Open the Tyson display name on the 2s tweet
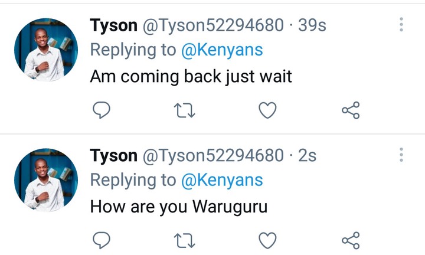 click(113, 156)
